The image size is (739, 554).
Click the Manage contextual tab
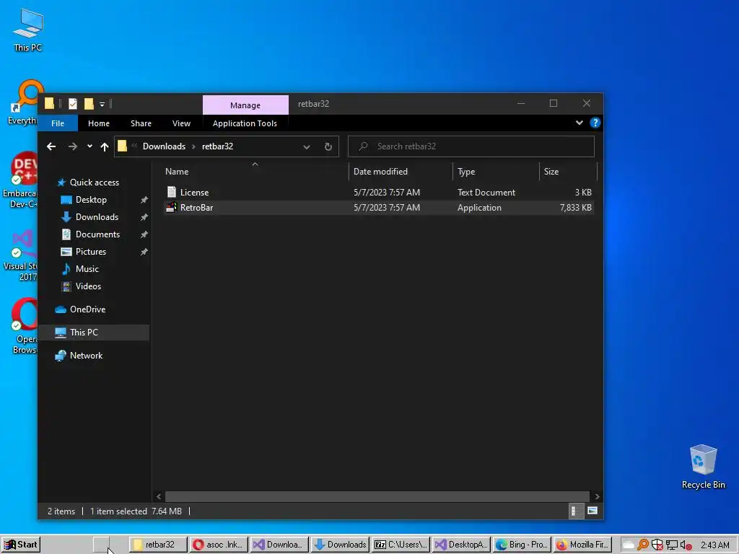[245, 105]
